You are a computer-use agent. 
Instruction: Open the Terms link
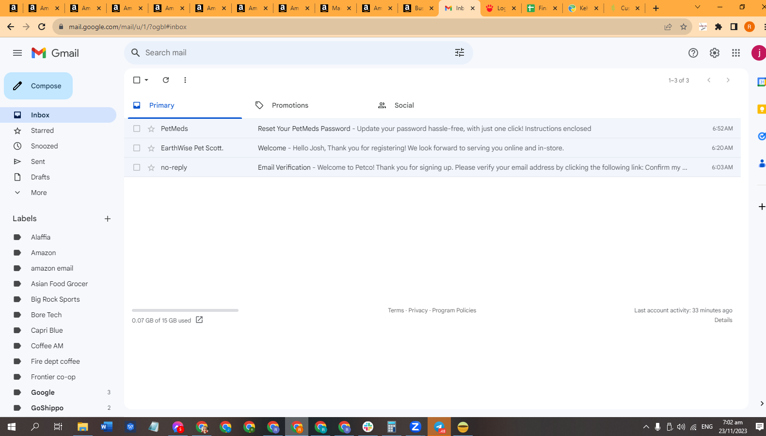[x=396, y=310]
